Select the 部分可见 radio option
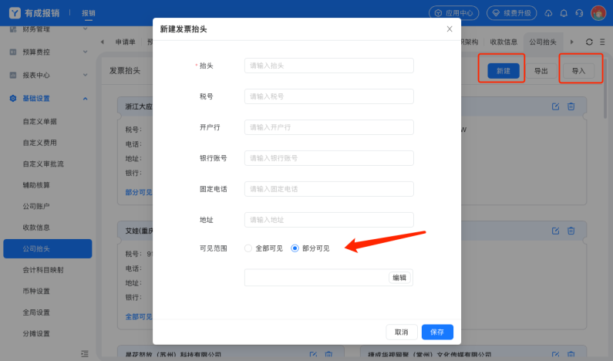This screenshot has width=613, height=361. 295,248
